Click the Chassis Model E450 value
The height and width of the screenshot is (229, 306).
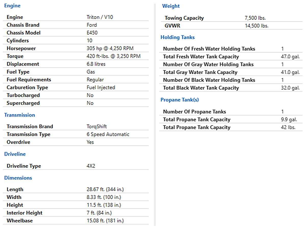click(x=92, y=33)
